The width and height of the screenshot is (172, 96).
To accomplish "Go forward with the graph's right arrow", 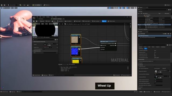I will coord(62,24).
